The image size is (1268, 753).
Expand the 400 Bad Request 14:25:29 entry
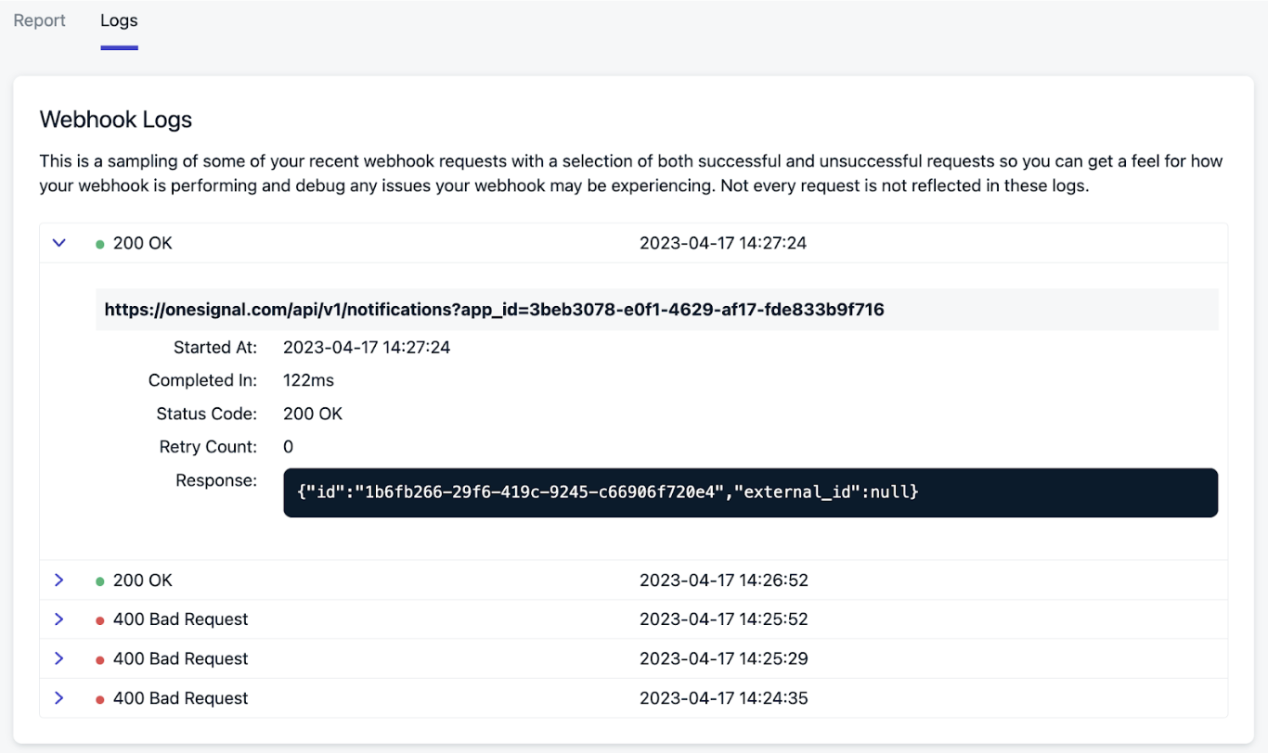coord(59,658)
